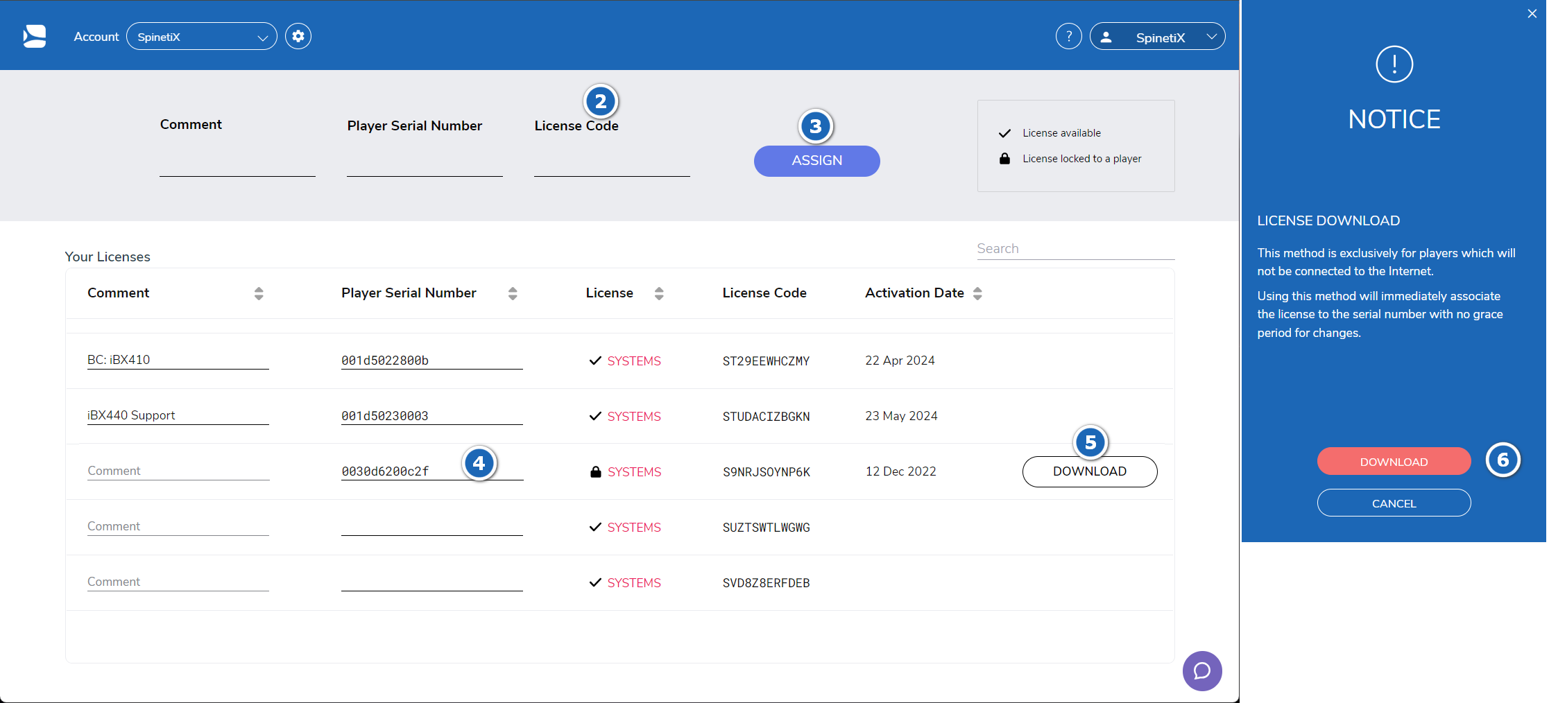Viewport: 1549px width, 703px height.
Task: Select license code SUZTSWTLWGWG
Action: tap(766, 528)
